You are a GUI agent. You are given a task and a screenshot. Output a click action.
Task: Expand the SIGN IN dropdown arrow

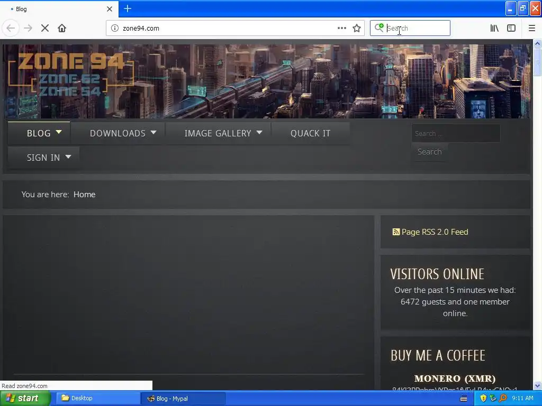[x=68, y=156]
